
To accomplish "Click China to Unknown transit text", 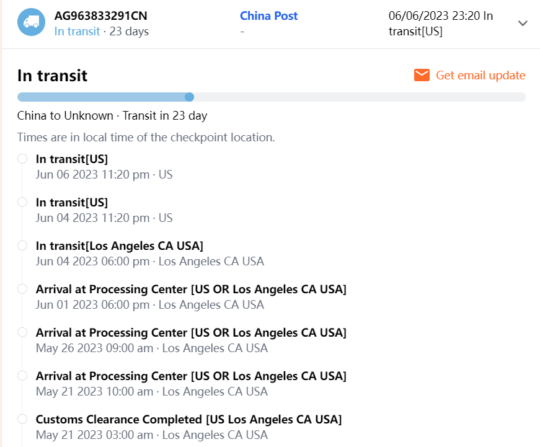I will pos(112,115).
